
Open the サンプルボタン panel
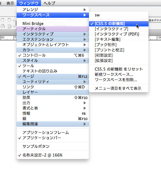pos(53,146)
